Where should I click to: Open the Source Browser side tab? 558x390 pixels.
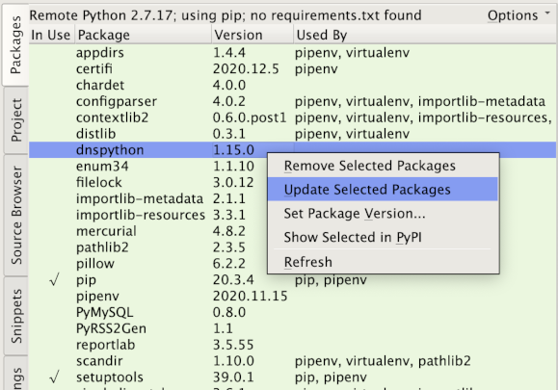click(16, 215)
